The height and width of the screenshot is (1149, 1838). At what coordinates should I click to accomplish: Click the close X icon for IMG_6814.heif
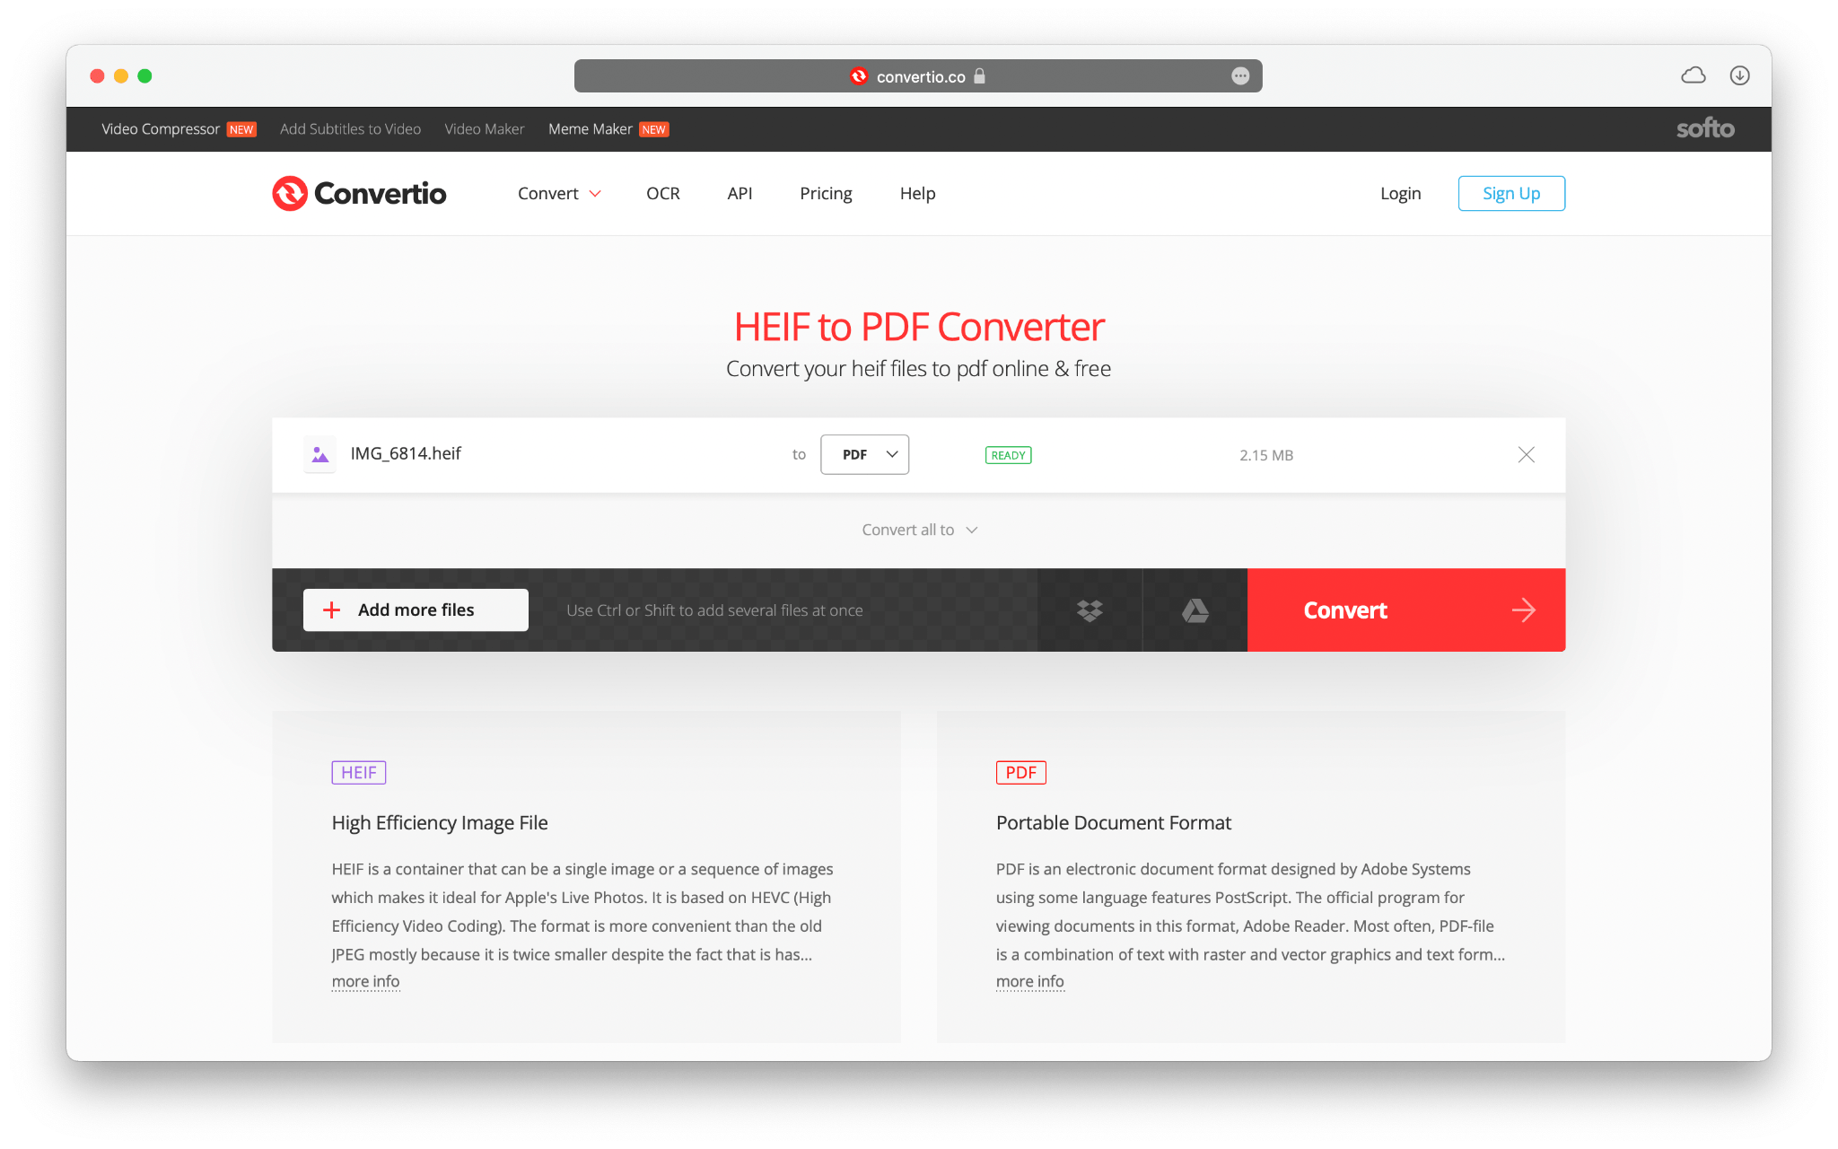point(1527,454)
